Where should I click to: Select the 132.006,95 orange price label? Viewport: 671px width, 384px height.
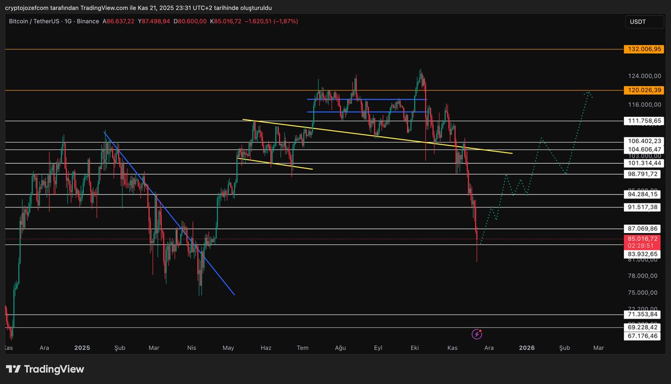pyautogui.click(x=643, y=49)
